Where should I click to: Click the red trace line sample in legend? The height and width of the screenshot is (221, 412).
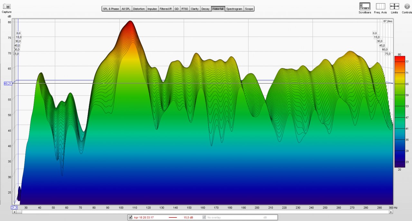[x=173, y=218]
